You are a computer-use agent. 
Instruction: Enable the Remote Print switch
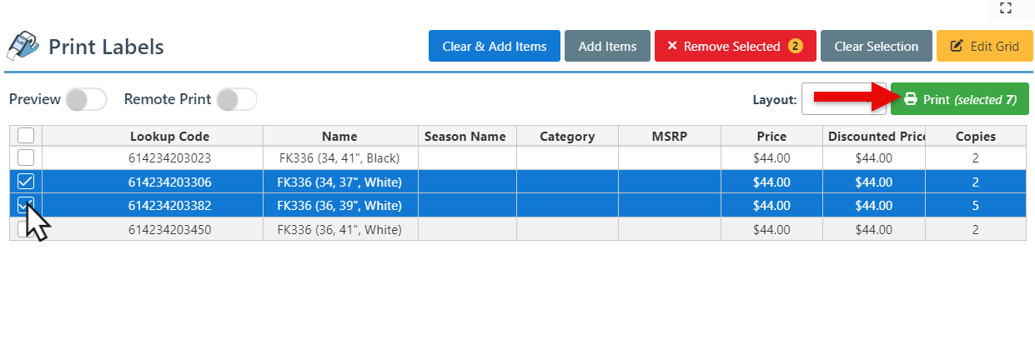pos(236,99)
